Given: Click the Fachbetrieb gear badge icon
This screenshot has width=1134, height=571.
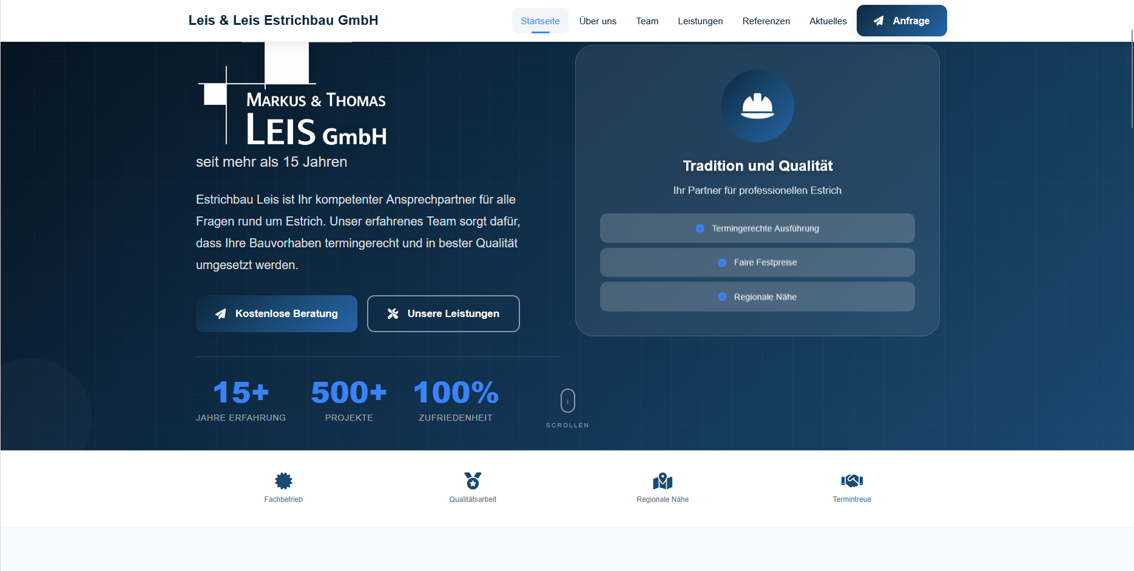Looking at the screenshot, I should click(283, 479).
